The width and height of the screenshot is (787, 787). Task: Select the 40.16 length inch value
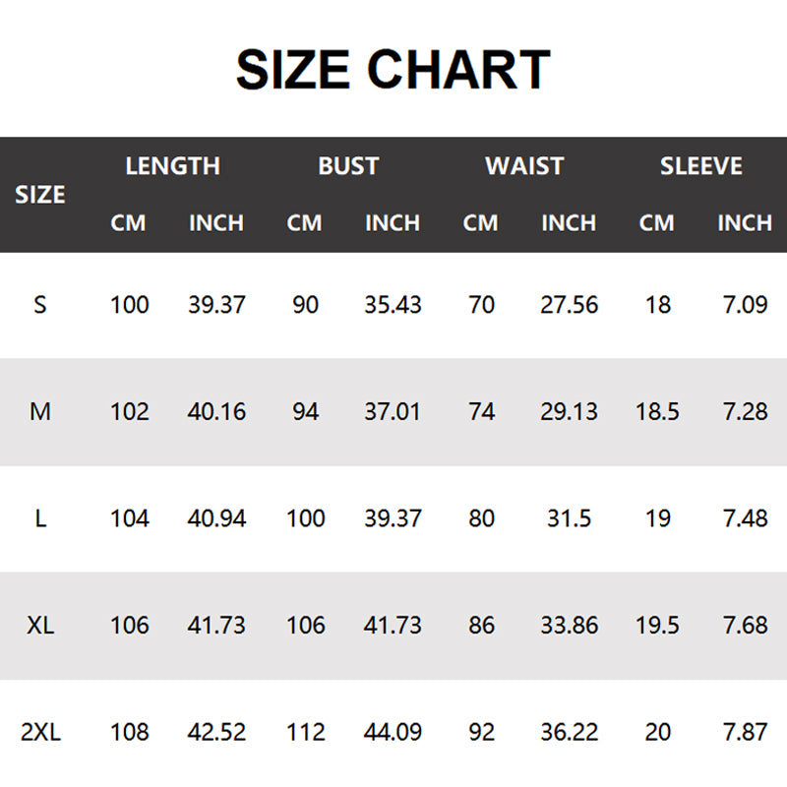click(216, 411)
